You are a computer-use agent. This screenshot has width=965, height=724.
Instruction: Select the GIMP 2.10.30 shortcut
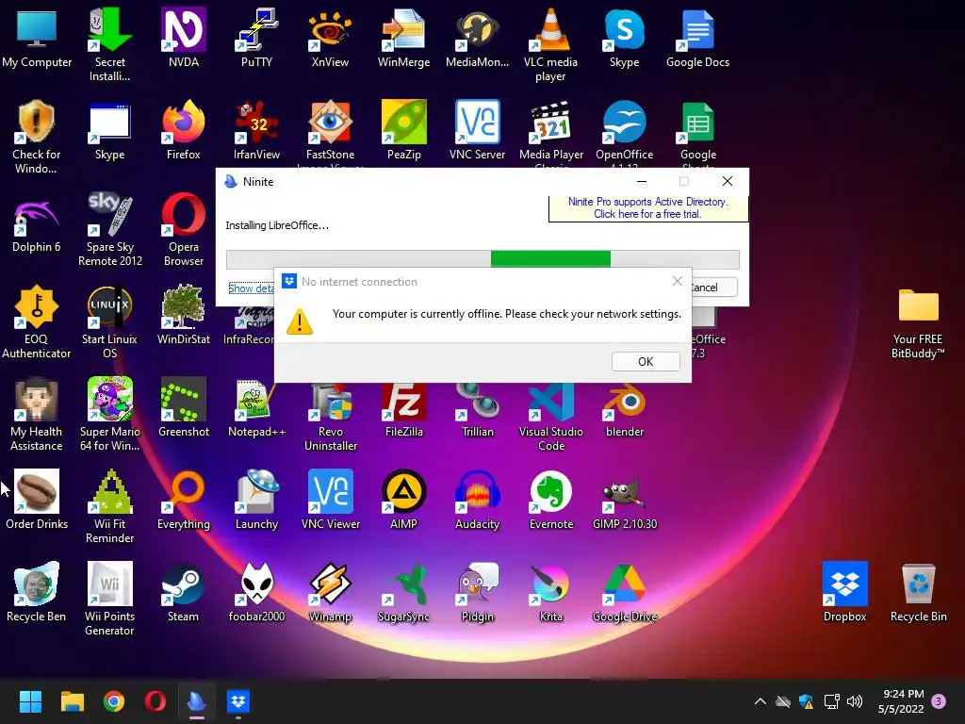click(x=624, y=500)
